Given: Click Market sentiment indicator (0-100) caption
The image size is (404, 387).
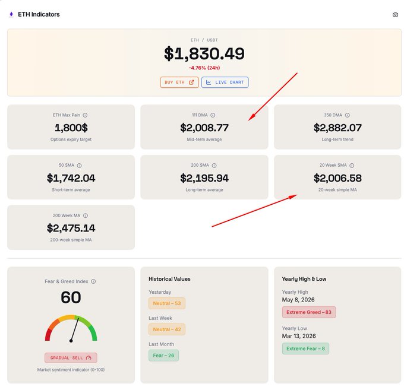Looking at the screenshot, I should 71,370.
